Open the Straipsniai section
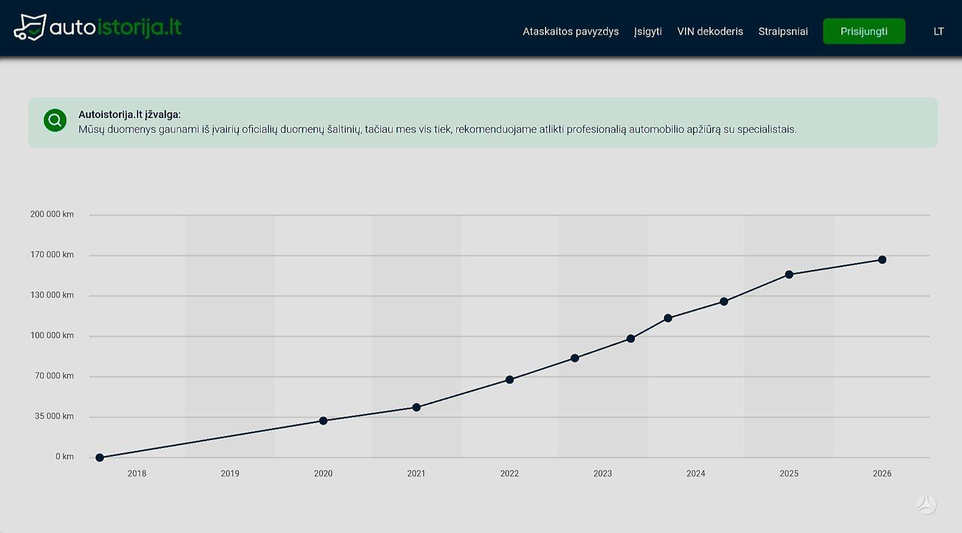This screenshot has width=962, height=533. [x=783, y=31]
